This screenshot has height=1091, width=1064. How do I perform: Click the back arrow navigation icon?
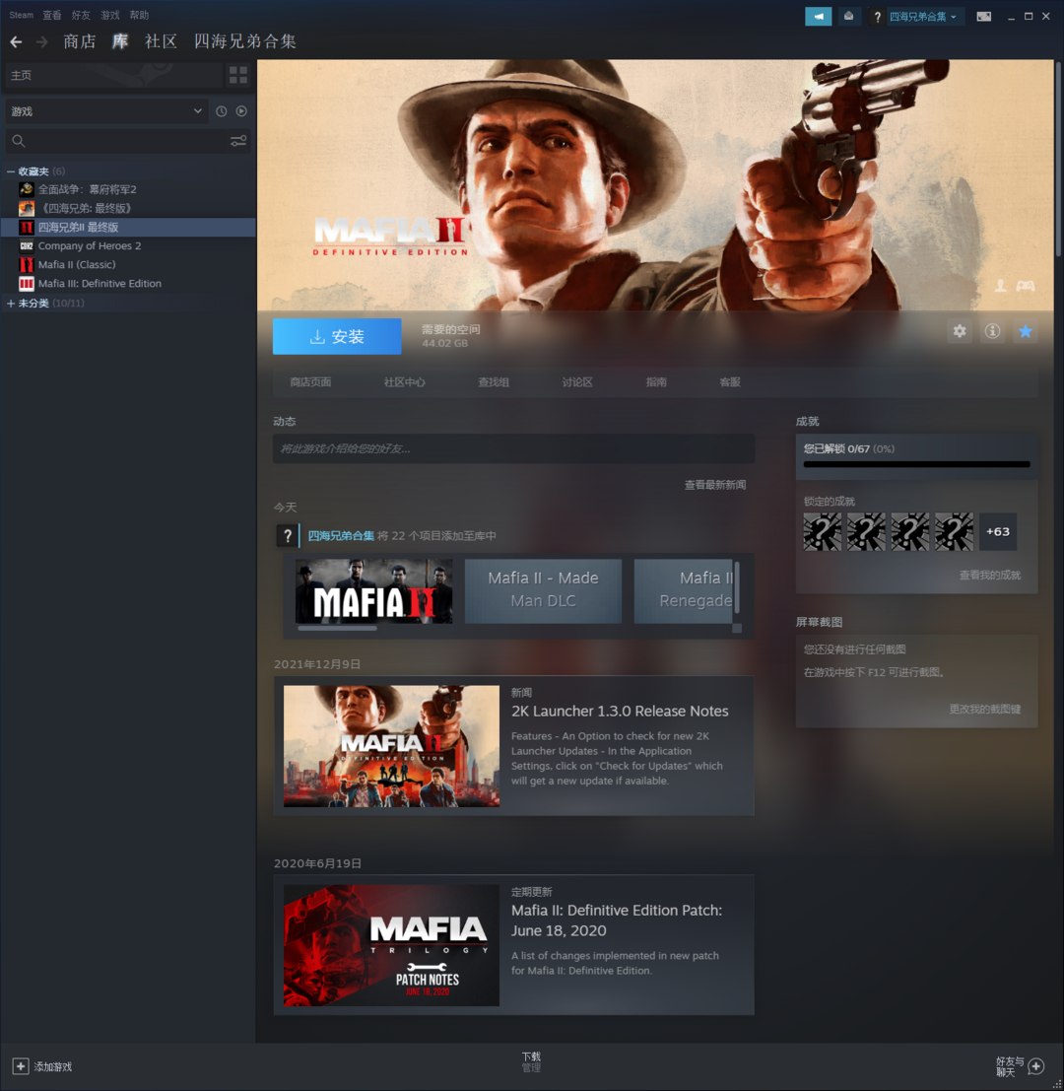(16, 41)
